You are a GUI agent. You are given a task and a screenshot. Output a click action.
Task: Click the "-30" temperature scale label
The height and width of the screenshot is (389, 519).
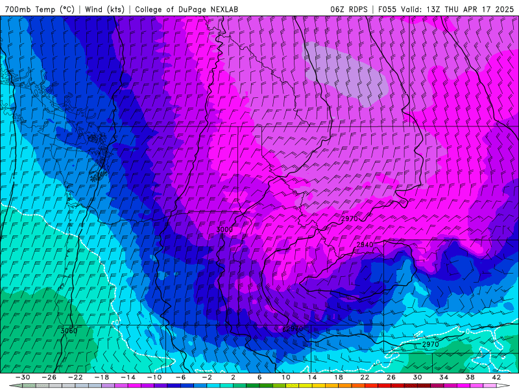pyautogui.click(x=23, y=377)
